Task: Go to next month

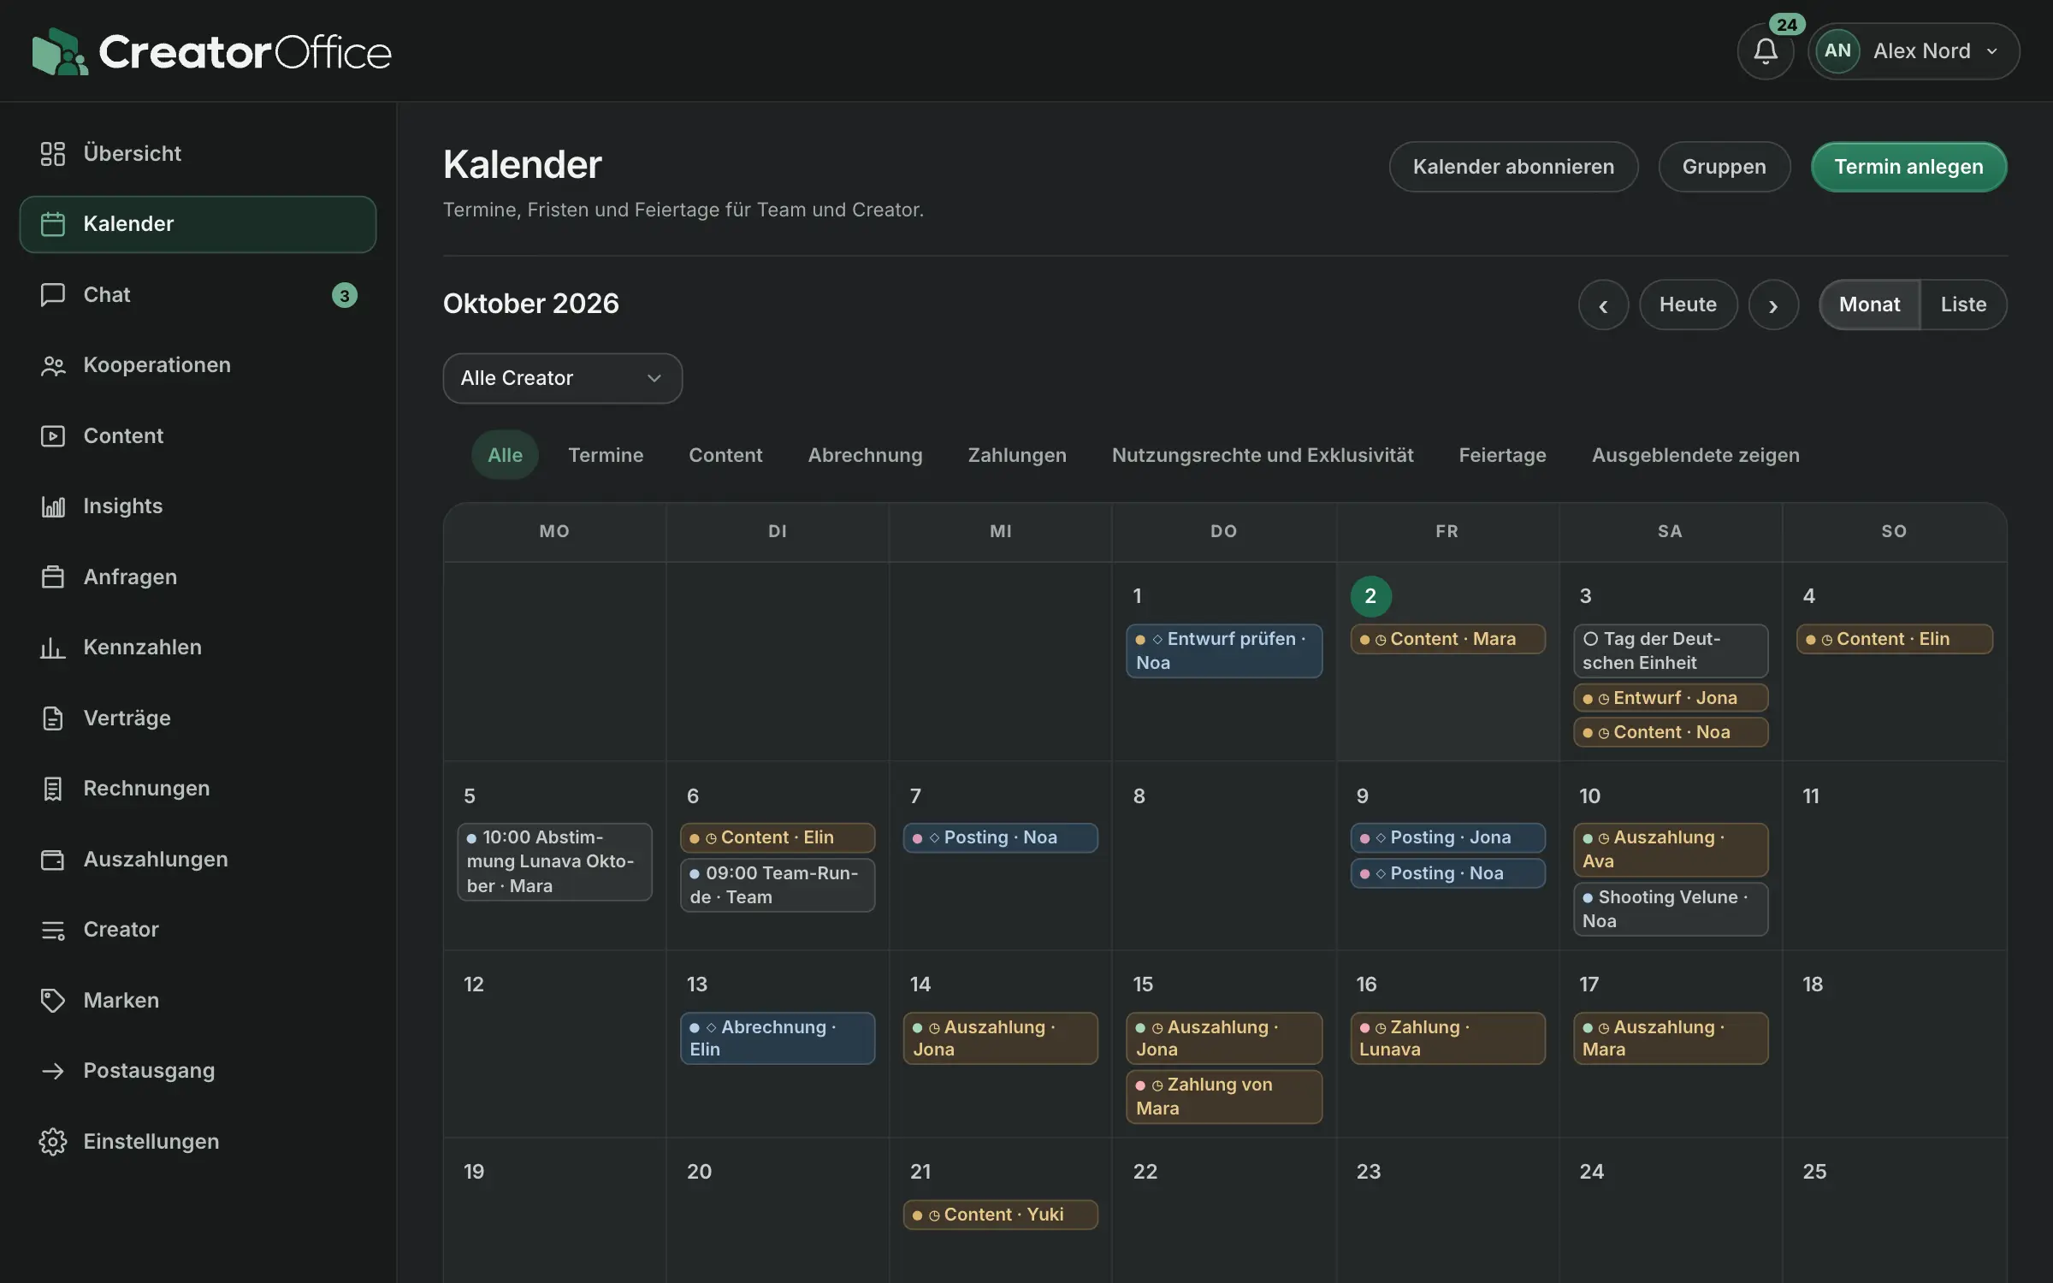Action: click(x=1773, y=304)
